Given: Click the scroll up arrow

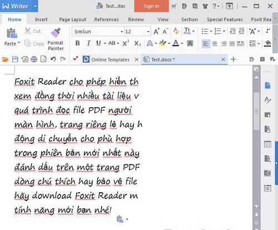Looking at the screenshot, I should 256,77.
